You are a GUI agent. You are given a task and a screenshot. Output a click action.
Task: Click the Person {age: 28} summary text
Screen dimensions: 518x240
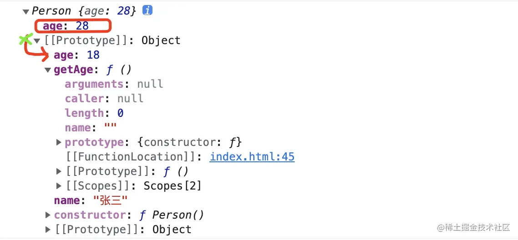click(84, 10)
